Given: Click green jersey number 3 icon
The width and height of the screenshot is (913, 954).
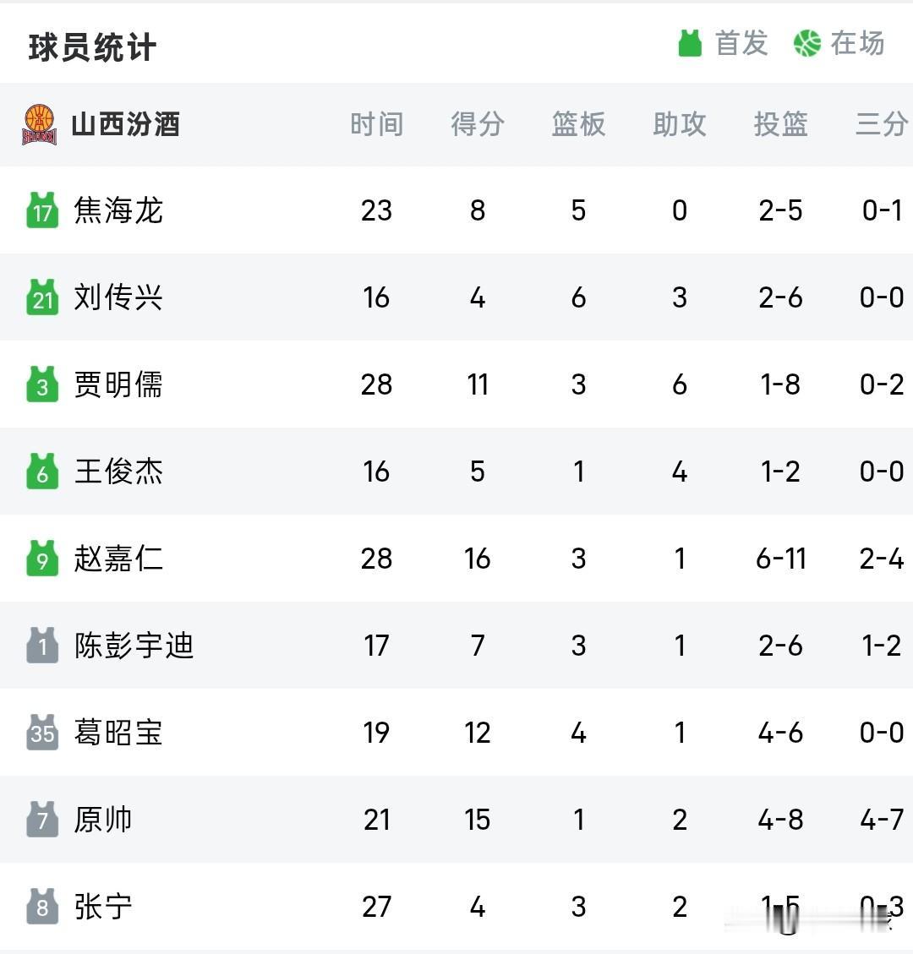Looking at the screenshot, I should 42,384.
